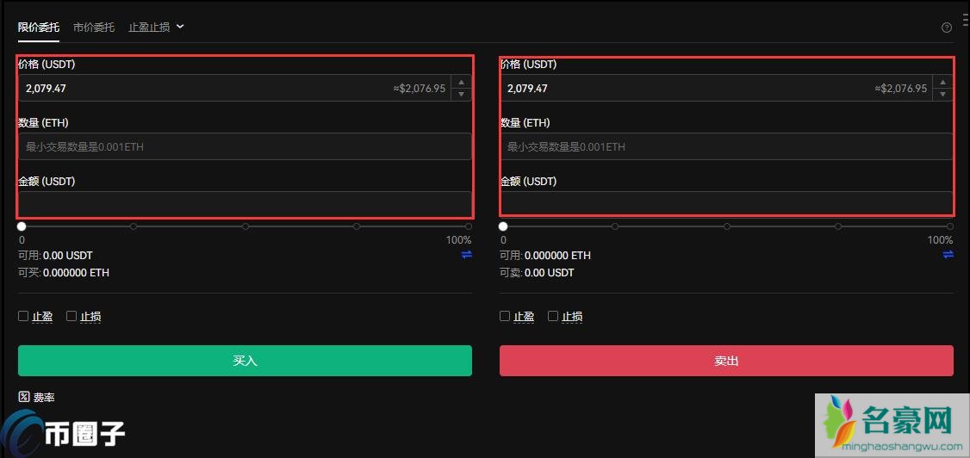This screenshot has width=970, height=458.
Task: Toggle 止盈 checkbox on sell side
Action: (x=505, y=316)
